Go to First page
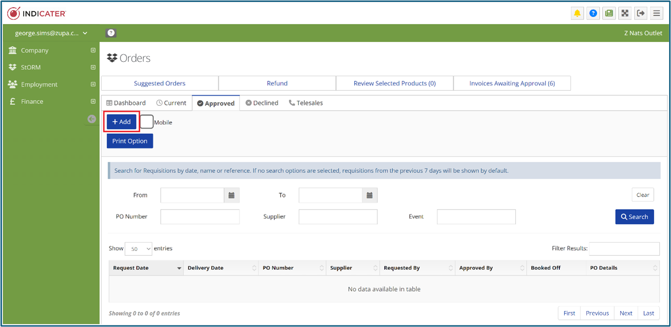 pos(569,313)
